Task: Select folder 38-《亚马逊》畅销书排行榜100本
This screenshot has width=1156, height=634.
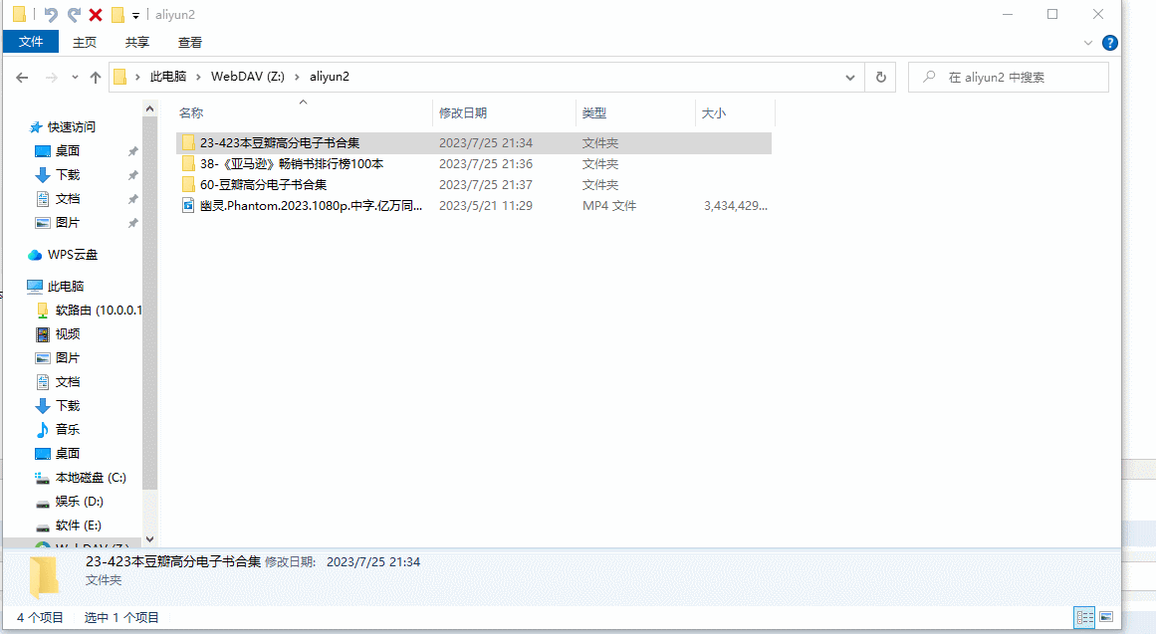Action: pyautogui.click(x=474, y=163)
